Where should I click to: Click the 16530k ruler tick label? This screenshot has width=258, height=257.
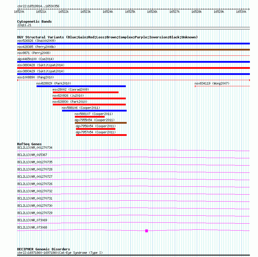coord(241,12)
